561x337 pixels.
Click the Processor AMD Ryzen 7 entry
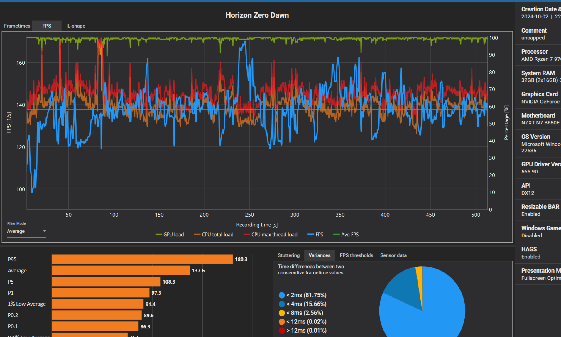coord(538,55)
